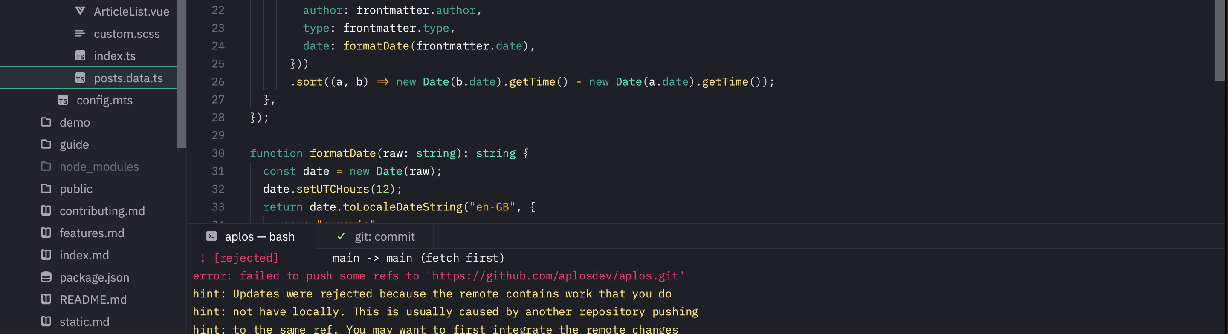Click the editor vertical scrollbar thumb

coord(1220,40)
